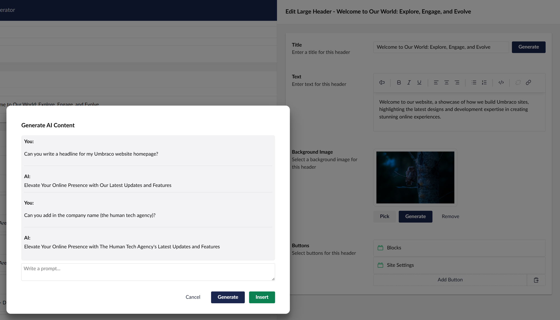This screenshot has width=560, height=320.
Task: Insert numbered list in Text editor
Action: [484, 82]
